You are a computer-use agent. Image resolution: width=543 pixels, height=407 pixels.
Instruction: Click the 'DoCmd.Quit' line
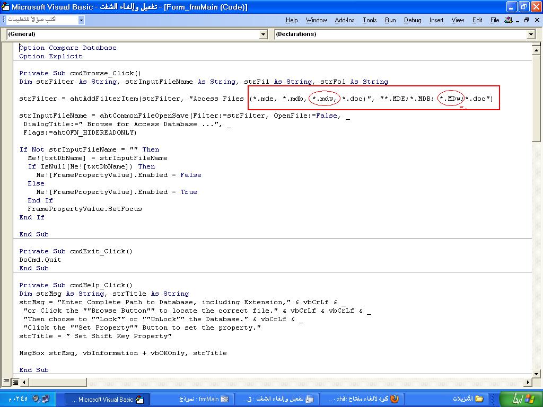(x=40, y=260)
